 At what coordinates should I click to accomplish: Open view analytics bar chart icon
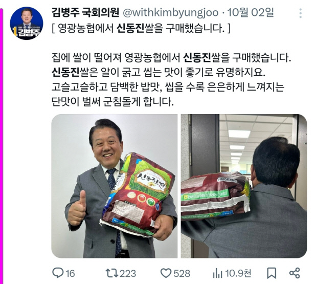tap(217, 273)
